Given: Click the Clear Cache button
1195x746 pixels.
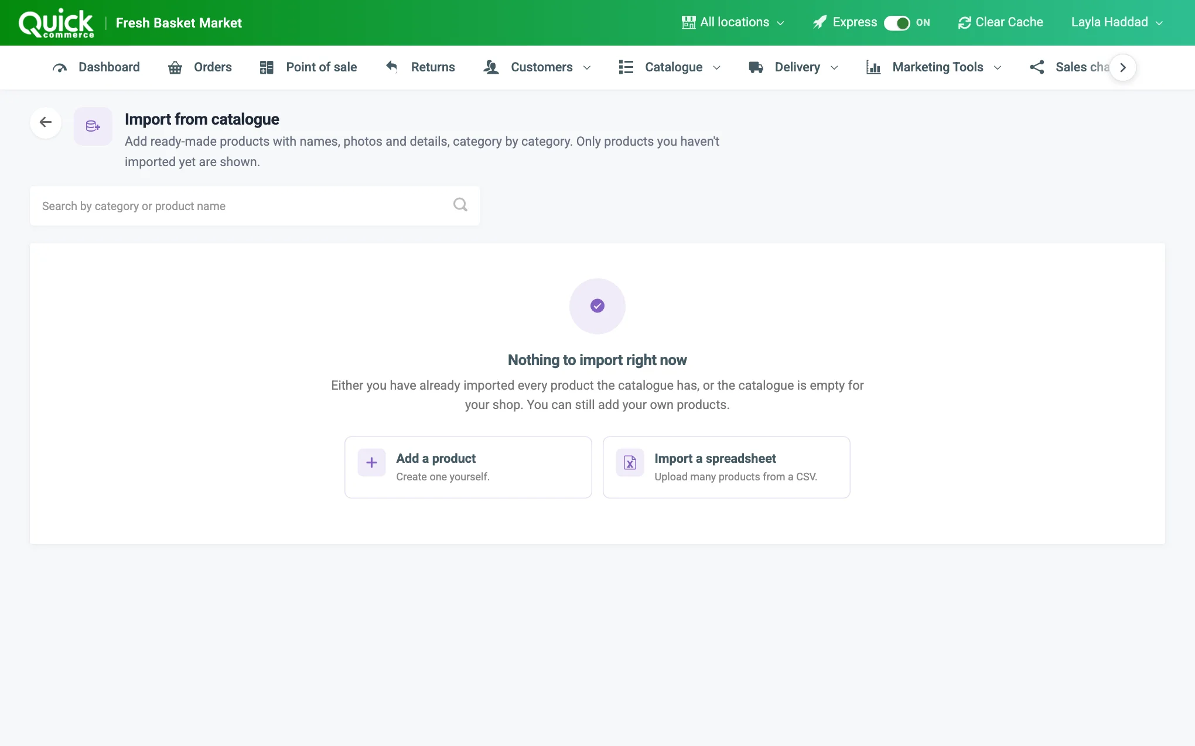Looking at the screenshot, I should click(1001, 22).
